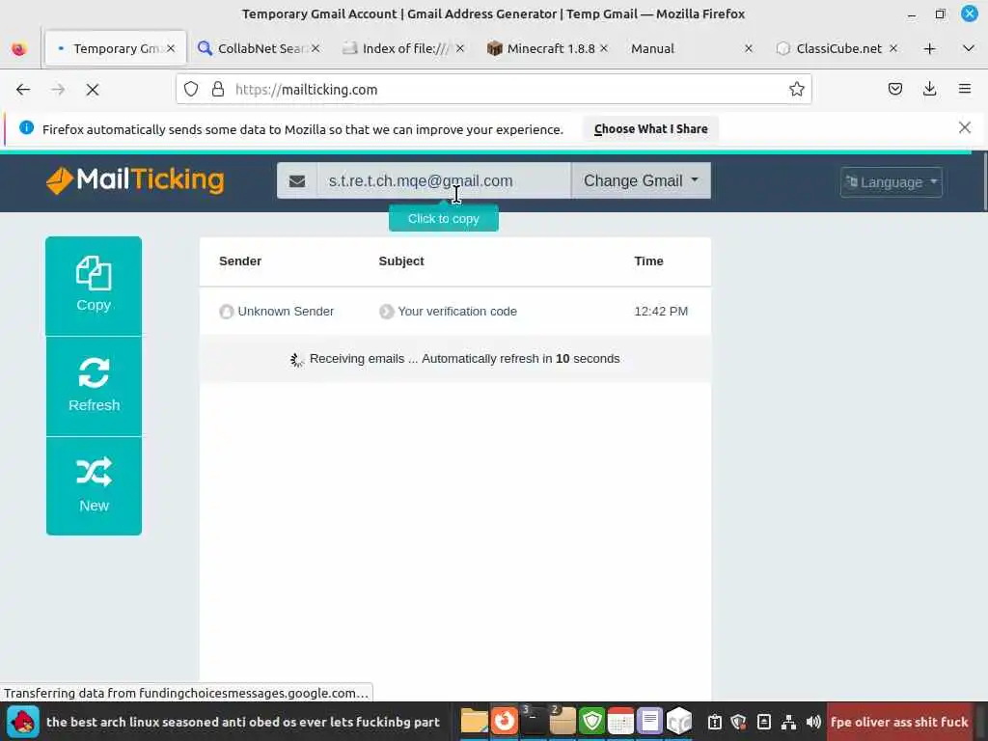
Task: Open the text document app in taskbar
Action: pyautogui.click(x=649, y=721)
